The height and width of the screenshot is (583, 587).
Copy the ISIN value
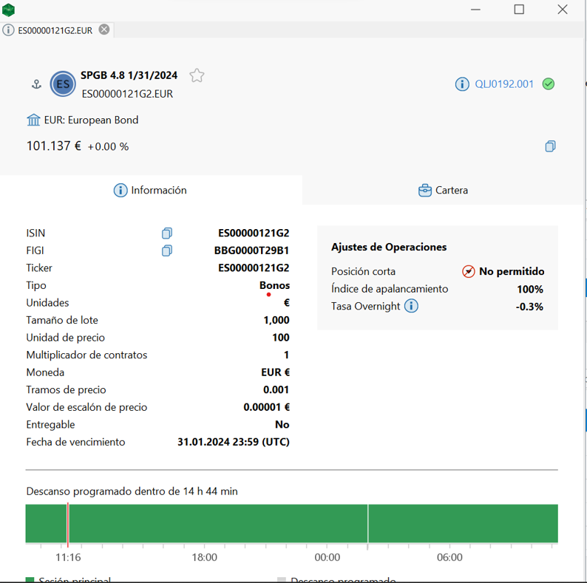click(x=167, y=233)
